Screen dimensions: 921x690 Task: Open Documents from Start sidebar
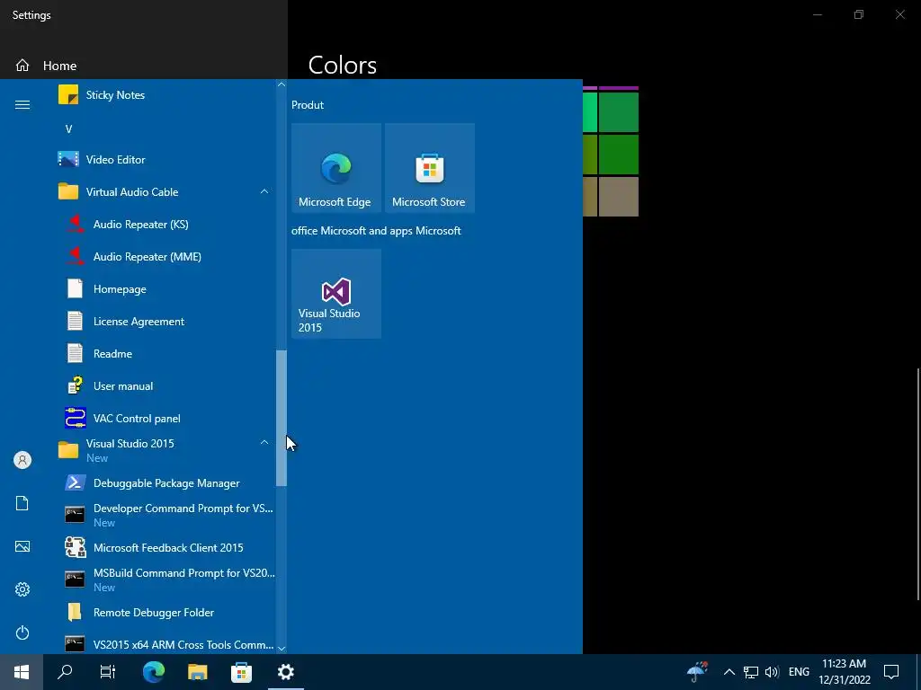pyautogui.click(x=22, y=503)
